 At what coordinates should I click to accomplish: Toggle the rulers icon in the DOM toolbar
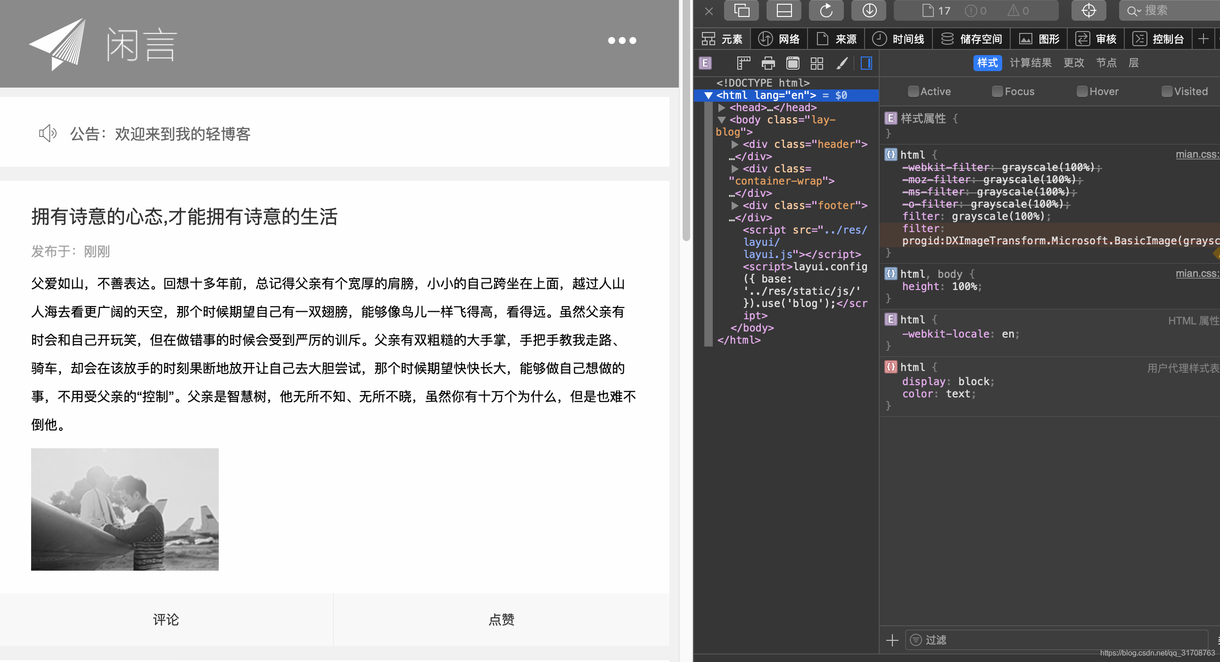743,63
